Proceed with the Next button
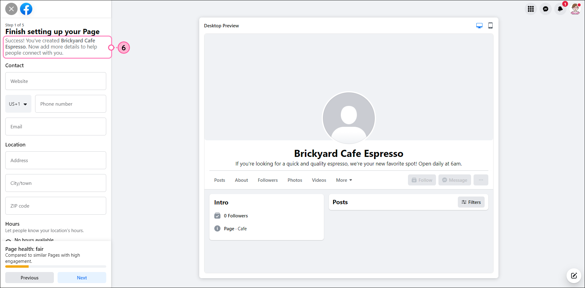This screenshot has height=288, width=585. (x=82, y=278)
